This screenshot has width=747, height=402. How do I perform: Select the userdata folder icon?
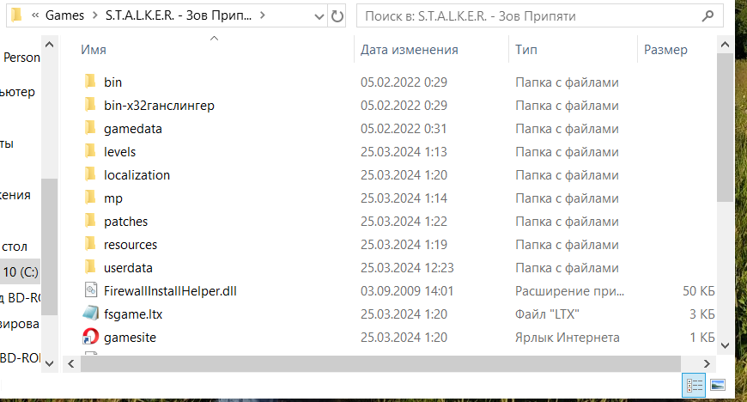point(91,268)
